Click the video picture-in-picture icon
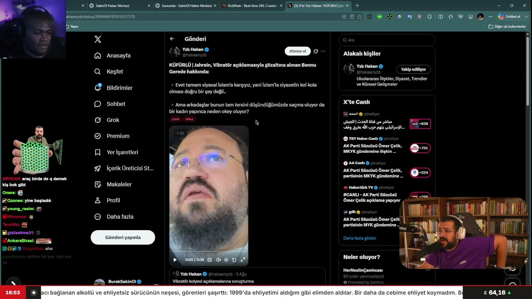Screen dimensions: 532x299 [x=234, y=260]
